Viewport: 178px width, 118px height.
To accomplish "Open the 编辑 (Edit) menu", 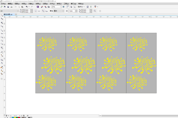I will (x=10, y=4).
